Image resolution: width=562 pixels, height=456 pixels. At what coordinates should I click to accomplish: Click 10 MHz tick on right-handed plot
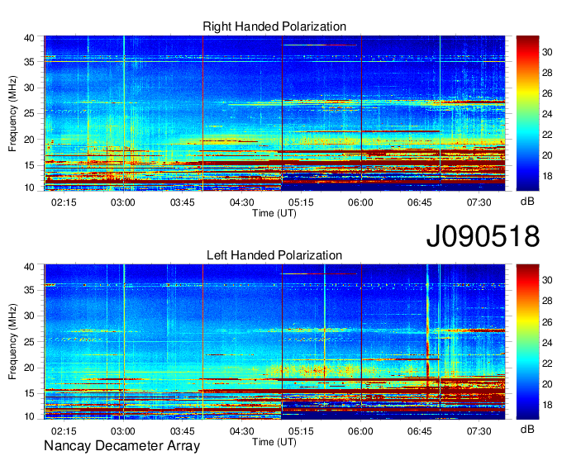tap(29, 188)
